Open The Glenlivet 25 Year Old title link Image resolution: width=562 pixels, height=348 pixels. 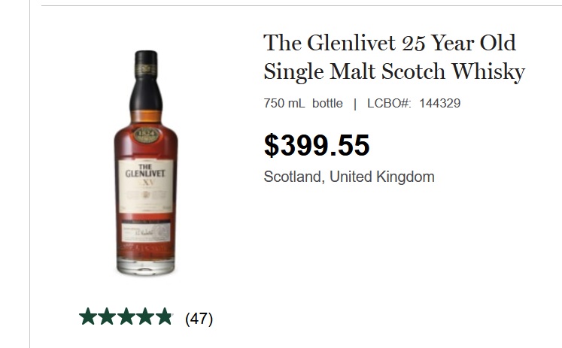394,57
